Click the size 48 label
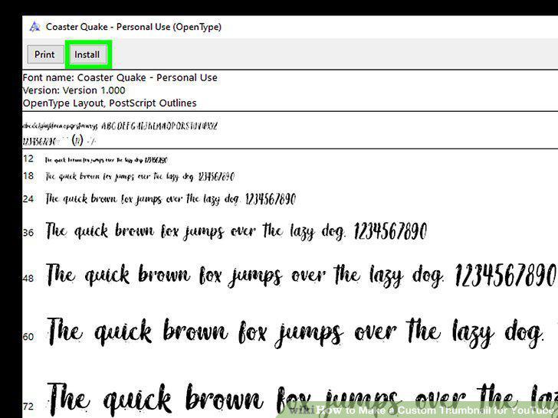Image resolution: width=558 pixels, height=418 pixels. (28, 278)
